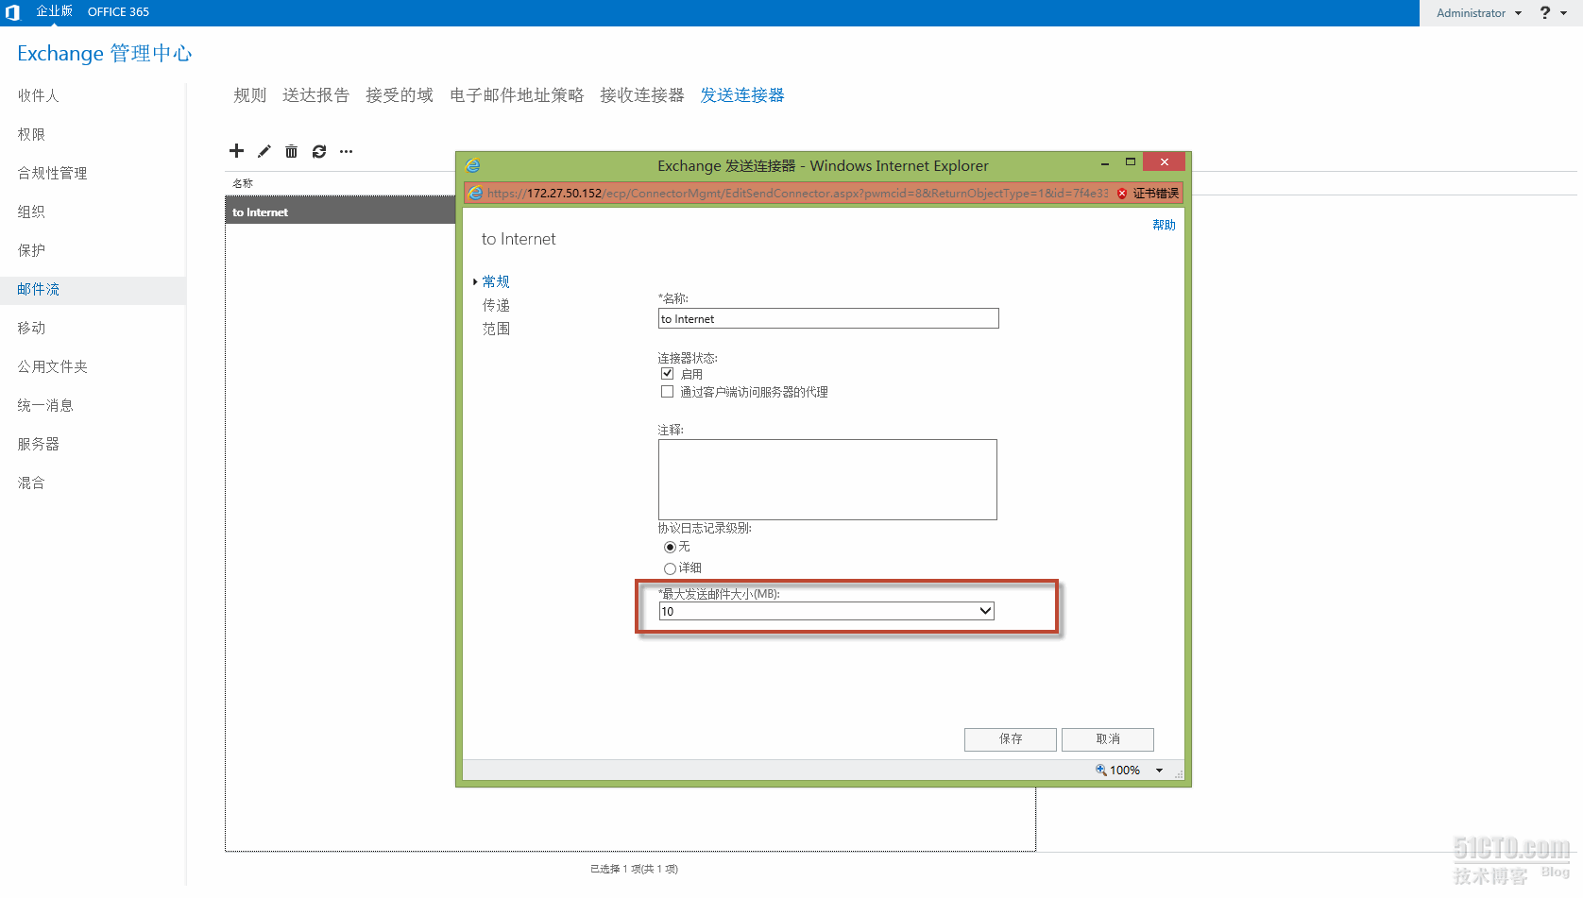This screenshot has height=898, width=1583.
Task: Switch to the 规则 tab
Action: click(x=250, y=95)
